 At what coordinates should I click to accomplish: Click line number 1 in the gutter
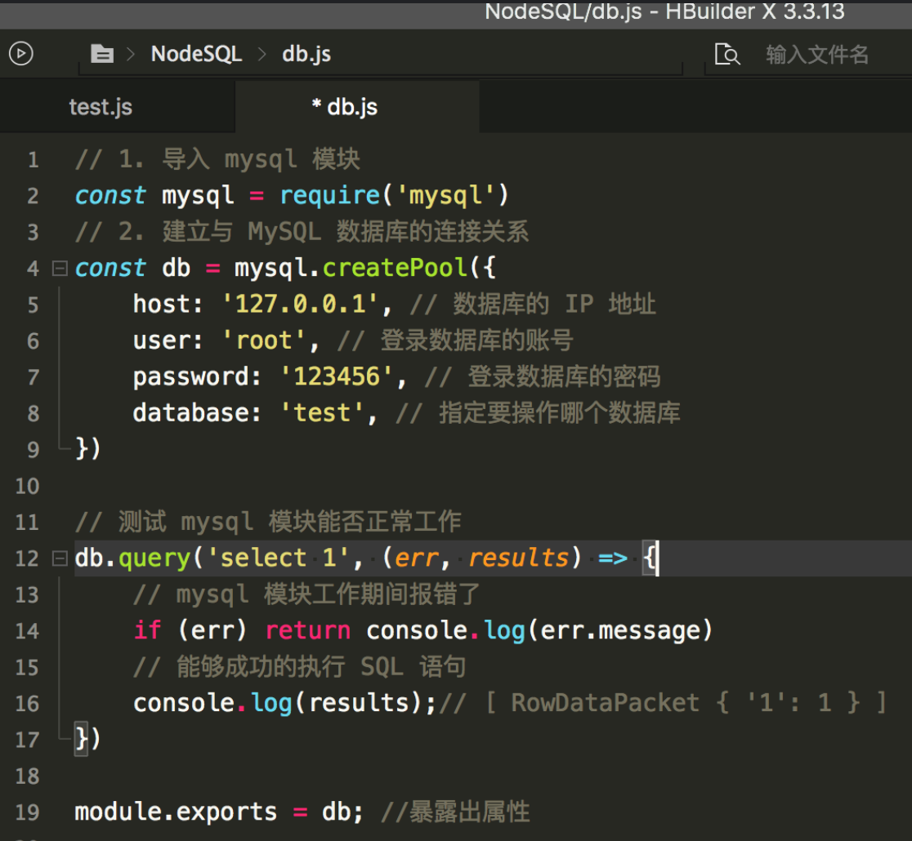[34, 160]
